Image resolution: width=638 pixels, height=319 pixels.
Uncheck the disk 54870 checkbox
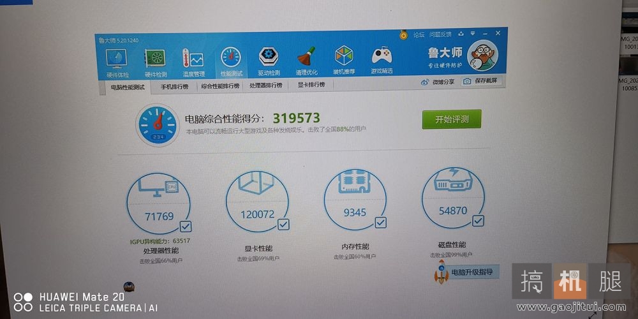[x=478, y=221]
